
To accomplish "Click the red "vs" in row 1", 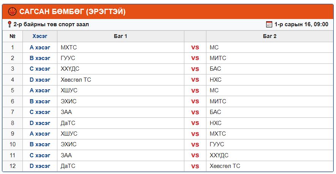I will point(195,47).
